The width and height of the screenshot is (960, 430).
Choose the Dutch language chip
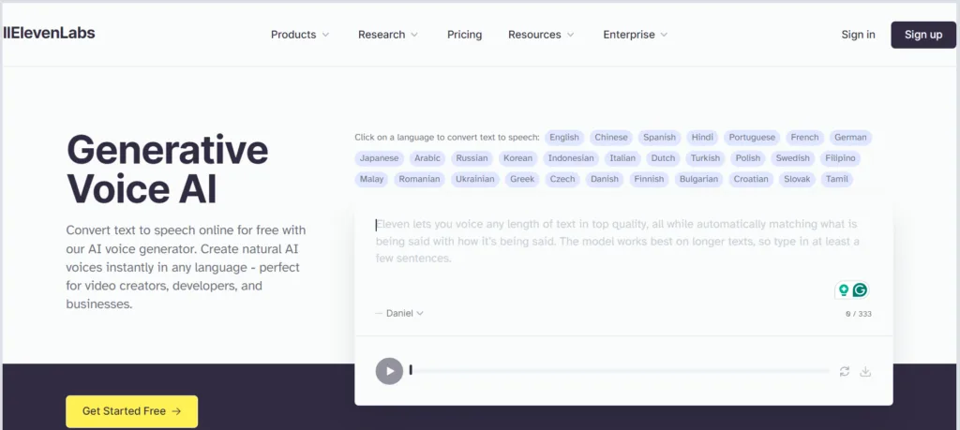[663, 158]
